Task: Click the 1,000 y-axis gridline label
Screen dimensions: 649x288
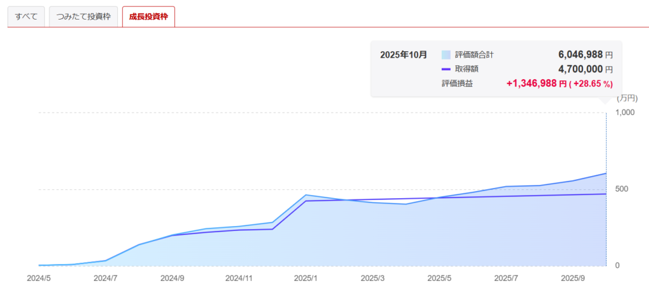Action: pyautogui.click(x=624, y=112)
